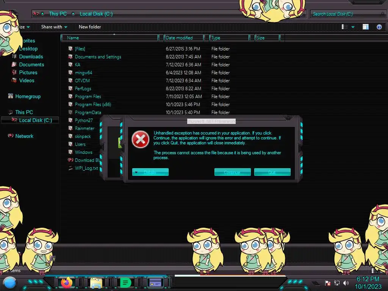The height and width of the screenshot is (291, 388).
Task: Expand Details in the exception dialog
Action: pos(150,172)
